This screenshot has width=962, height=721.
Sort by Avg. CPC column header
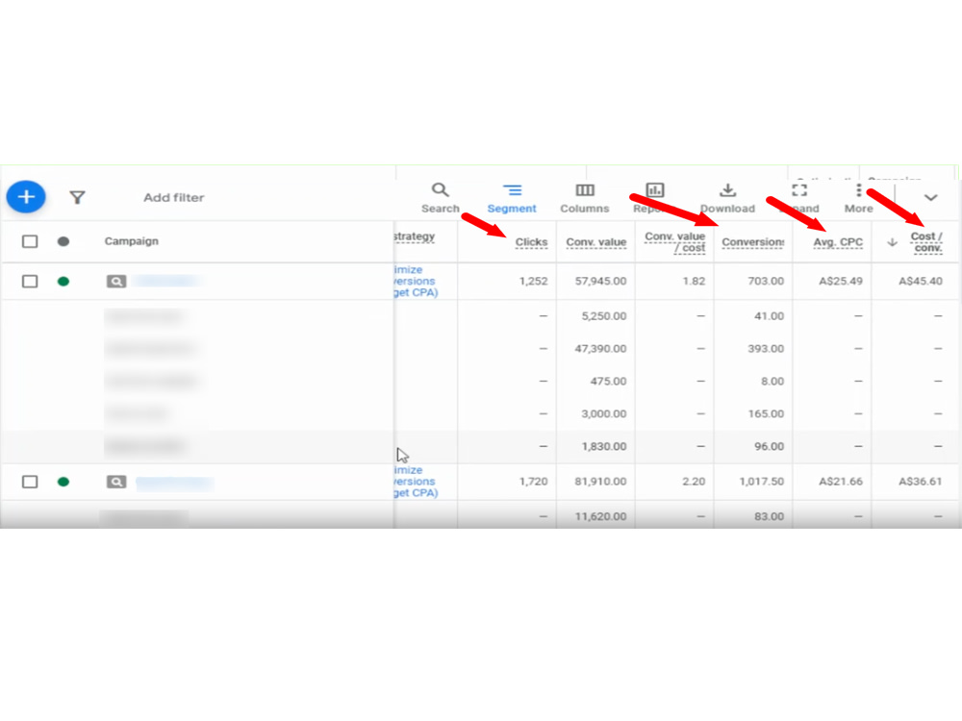pyautogui.click(x=838, y=242)
